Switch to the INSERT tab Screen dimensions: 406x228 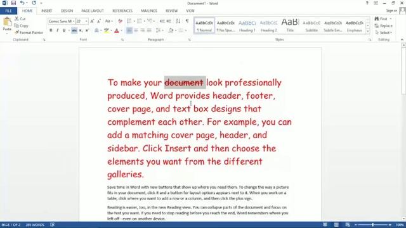click(46, 11)
